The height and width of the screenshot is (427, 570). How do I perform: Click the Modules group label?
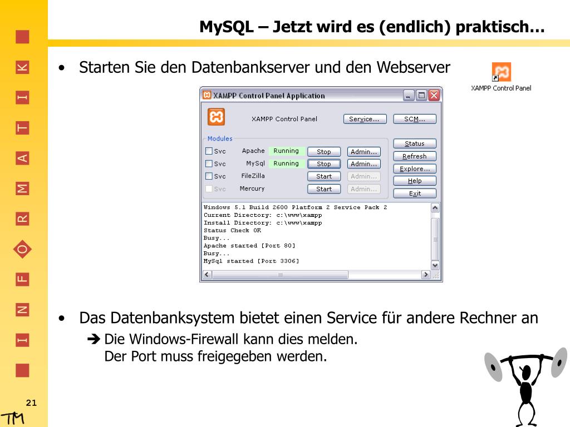point(220,138)
